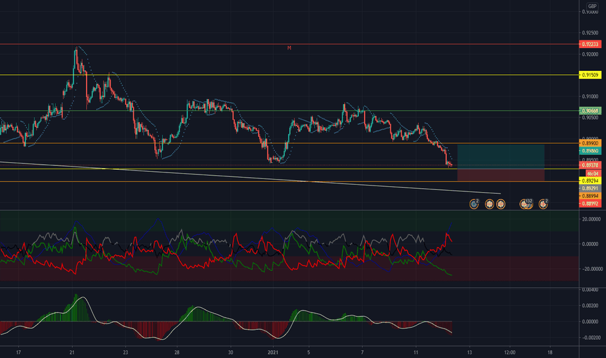Viewport: 606px width, 358px height.
Task: Open the moon-phase event icon with badge 2
Action: click(x=474, y=204)
